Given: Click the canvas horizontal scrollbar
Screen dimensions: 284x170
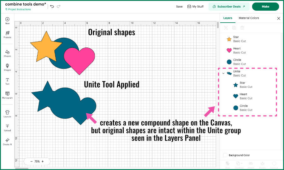Looking at the screenshot, I should (x=22, y=169).
